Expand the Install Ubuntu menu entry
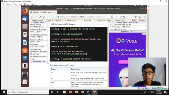 (x=39, y=25)
